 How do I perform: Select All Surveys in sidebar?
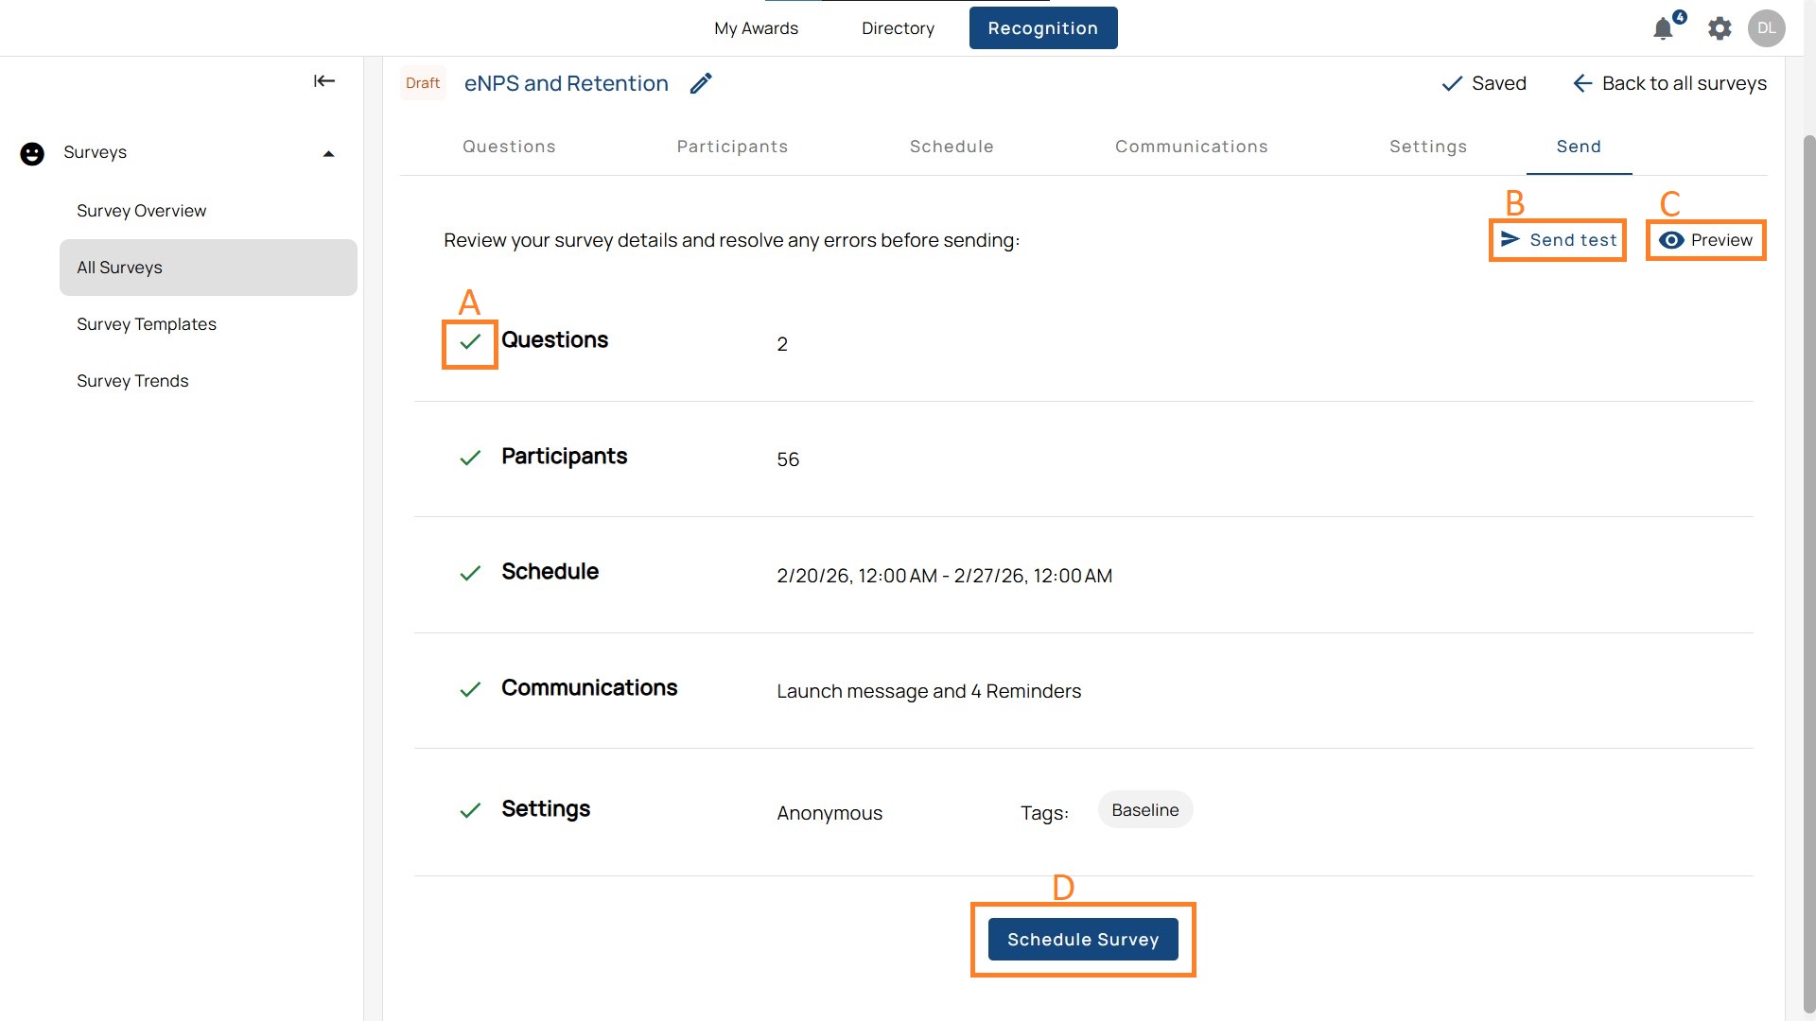[x=208, y=268]
